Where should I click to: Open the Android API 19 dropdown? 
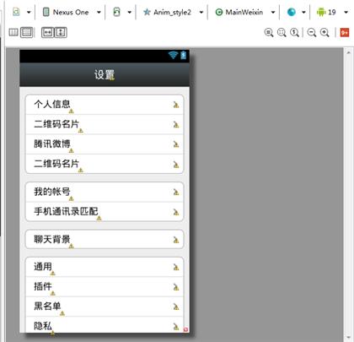click(x=332, y=12)
